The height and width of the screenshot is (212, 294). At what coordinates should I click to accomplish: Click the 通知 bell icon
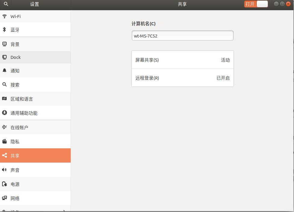coord(5,71)
